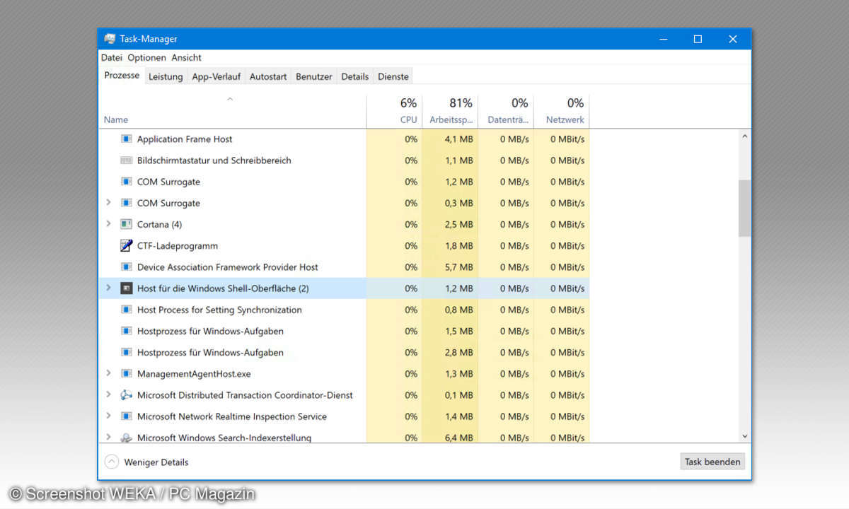Viewport: 849px width, 509px height.
Task: Open the Dienste tab
Action: tap(393, 76)
